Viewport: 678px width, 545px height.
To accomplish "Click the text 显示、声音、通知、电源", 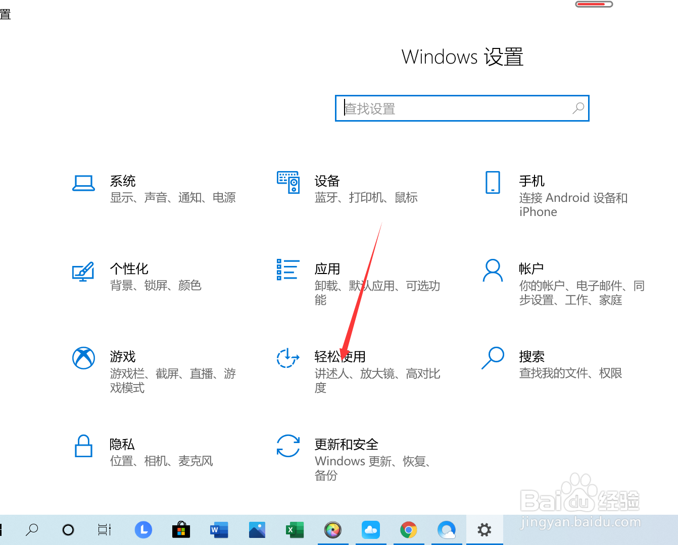I will [173, 197].
